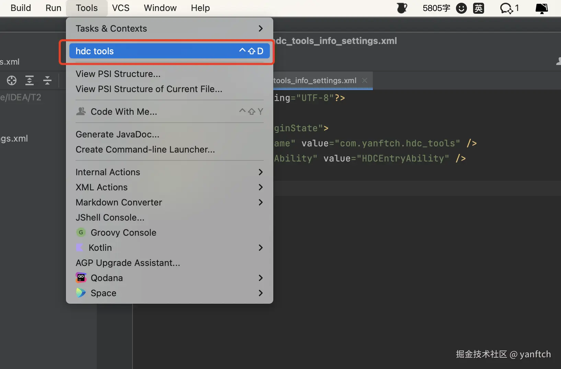The width and height of the screenshot is (561, 369).
Task: Open the VCS menu in menu bar
Action: 121,8
